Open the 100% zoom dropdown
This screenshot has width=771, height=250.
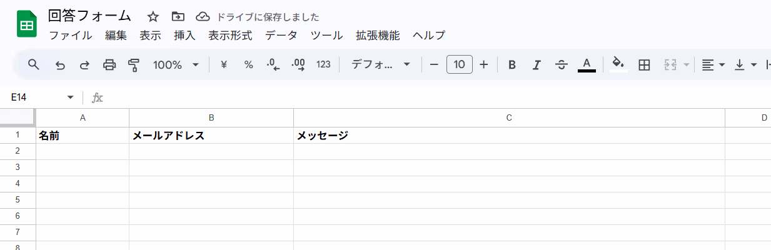[x=176, y=64]
